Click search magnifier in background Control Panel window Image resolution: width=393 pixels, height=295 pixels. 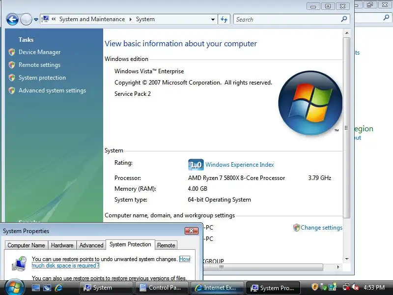pyautogui.click(x=386, y=17)
